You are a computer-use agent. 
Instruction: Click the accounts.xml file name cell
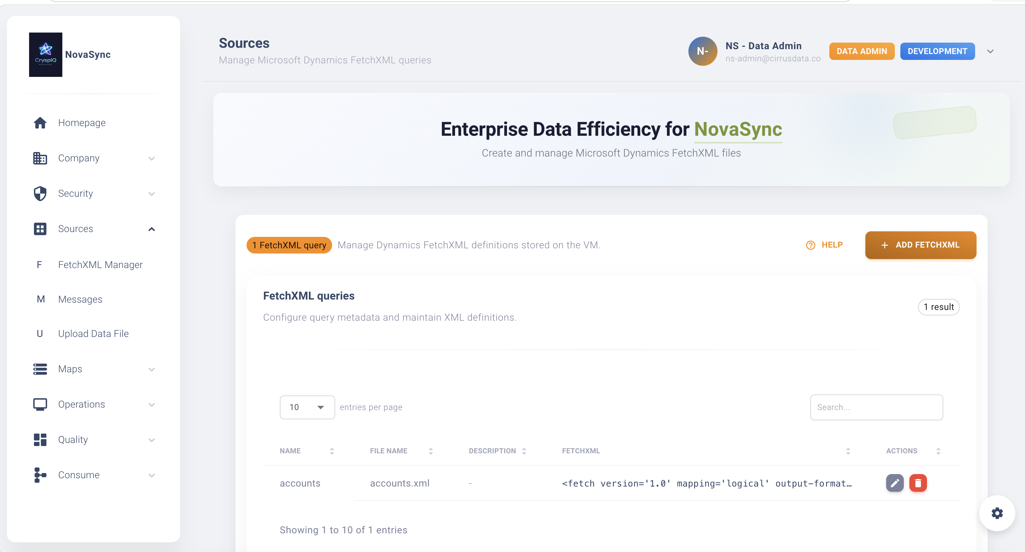(x=400, y=483)
